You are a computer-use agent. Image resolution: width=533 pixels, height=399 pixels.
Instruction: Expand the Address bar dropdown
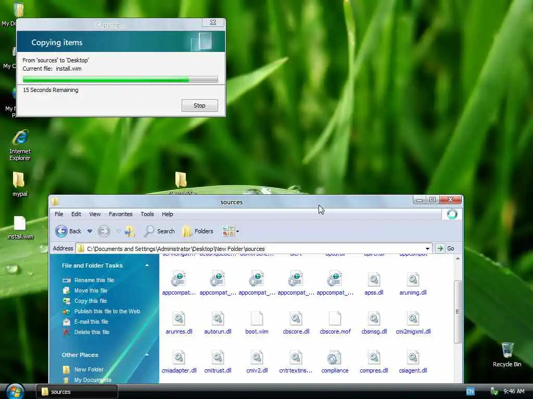click(x=427, y=249)
